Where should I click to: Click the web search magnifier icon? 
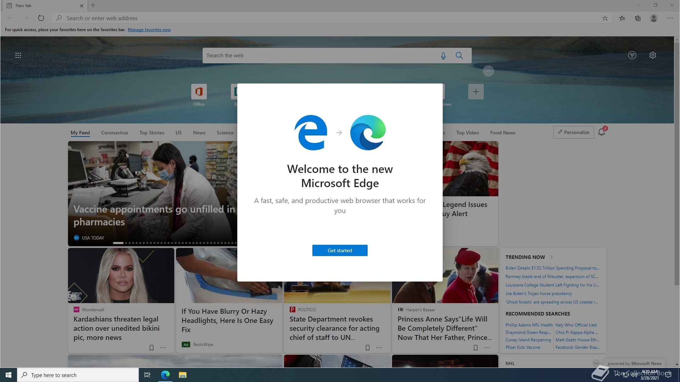459,56
